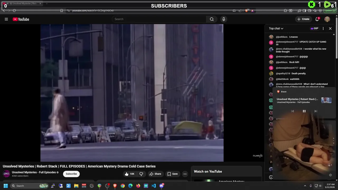This screenshot has height=190, width=338.
Task: Go to the YouTube home logo
Action: [21, 19]
